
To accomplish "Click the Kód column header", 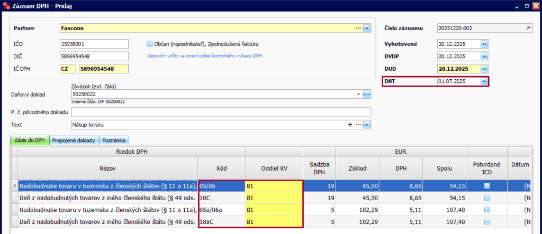I will pos(221,168).
